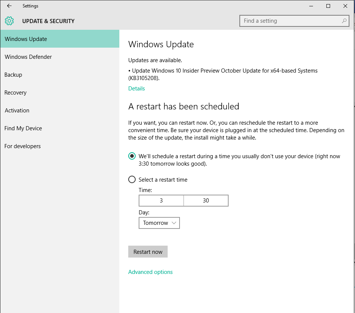Close the Settings window

coord(345,6)
